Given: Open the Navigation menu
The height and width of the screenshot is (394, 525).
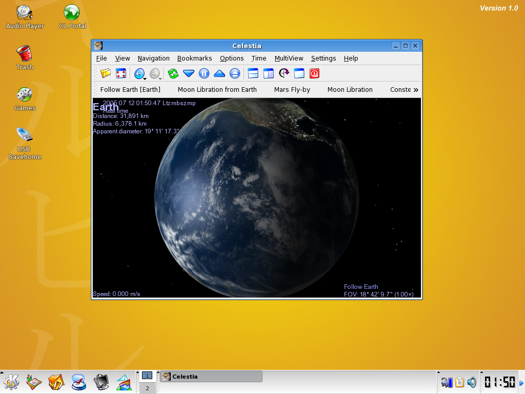Looking at the screenshot, I should [x=153, y=58].
